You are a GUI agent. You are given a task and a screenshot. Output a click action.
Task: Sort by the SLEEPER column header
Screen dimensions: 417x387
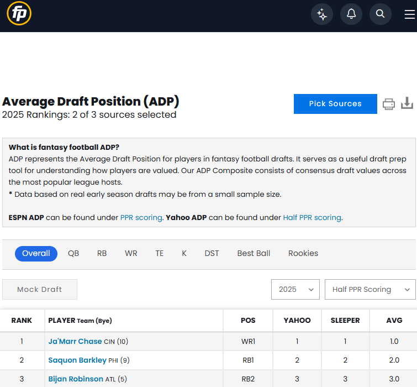pos(345,321)
